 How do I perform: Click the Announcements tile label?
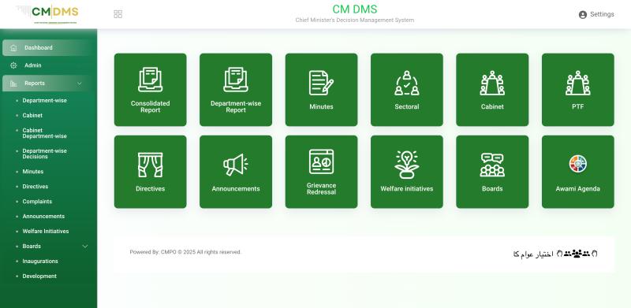236,188
